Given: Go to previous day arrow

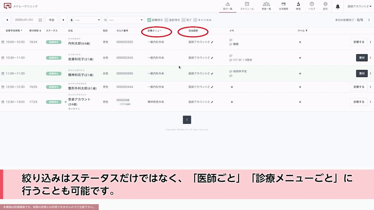Looking at the screenshot, I should click(x=7, y=20).
